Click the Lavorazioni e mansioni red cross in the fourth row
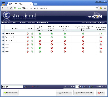Image resolution: width=108 pixels, height=97 pixels. pos(52,44)
